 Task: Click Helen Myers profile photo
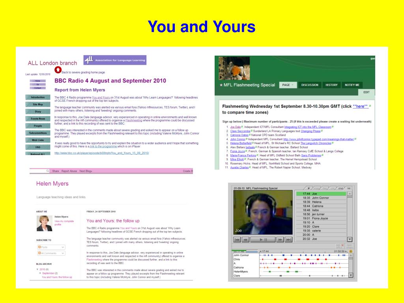[44, 223]
